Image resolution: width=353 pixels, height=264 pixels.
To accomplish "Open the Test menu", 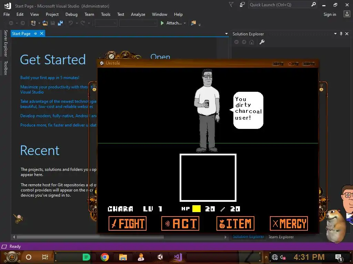I will click(x=120, y=14).
